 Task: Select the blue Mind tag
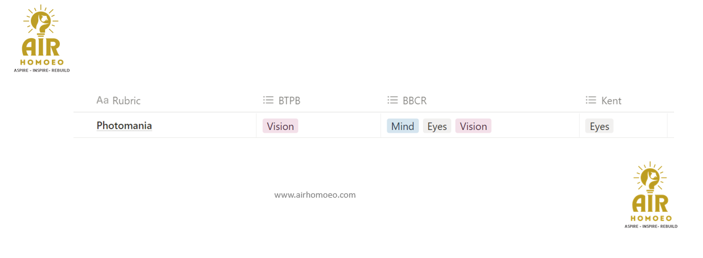(x=403, y=126)
